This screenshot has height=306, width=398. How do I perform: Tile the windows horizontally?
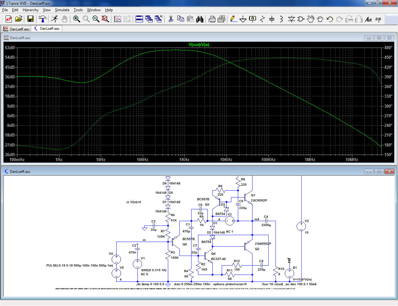tap(139, 19)
